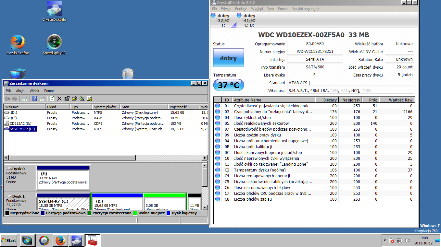Select the (F:) volume row
Screen dimensions: 441x247
(x=106, y=118)
